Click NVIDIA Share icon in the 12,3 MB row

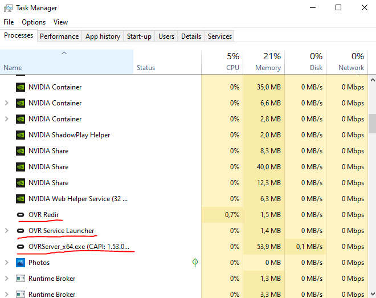tap(21, 183)
